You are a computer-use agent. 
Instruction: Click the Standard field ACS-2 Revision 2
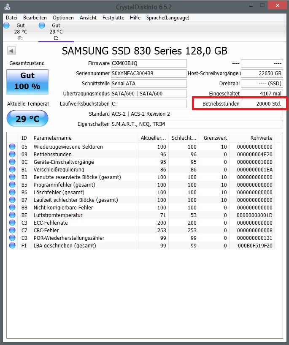click(197, 114)
